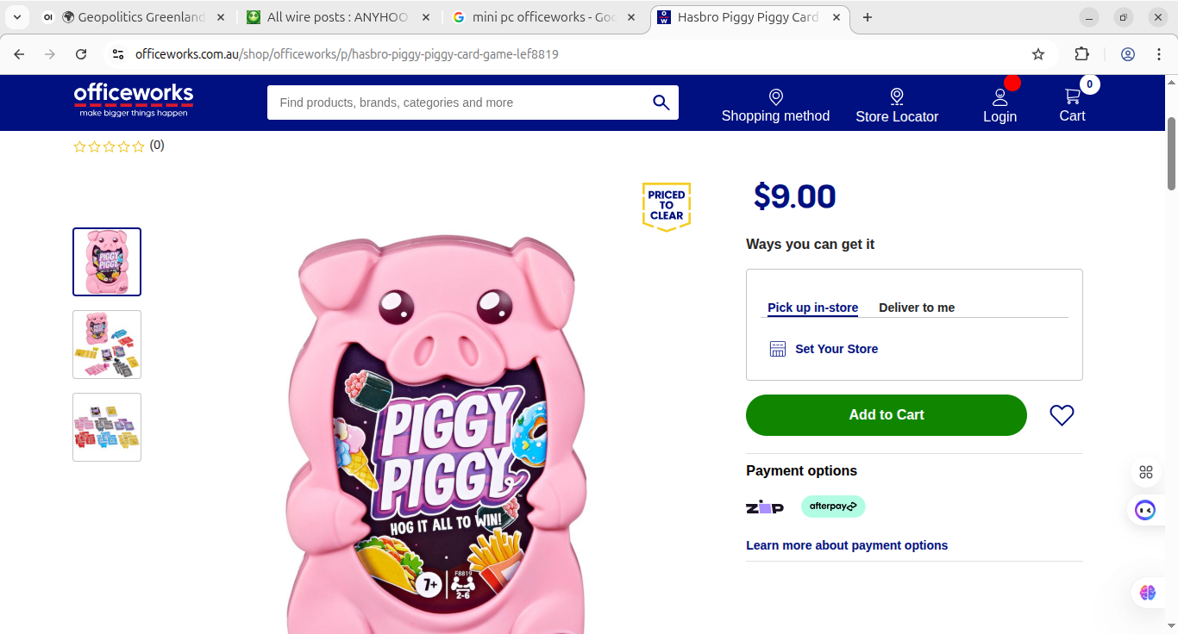
Task: Bookmark this page with the star icon
Action: tap(1038, 54)
